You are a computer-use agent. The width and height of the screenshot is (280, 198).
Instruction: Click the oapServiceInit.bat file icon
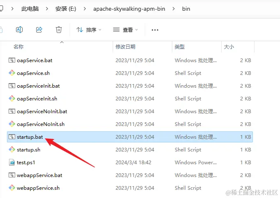(x=12, y=86)
